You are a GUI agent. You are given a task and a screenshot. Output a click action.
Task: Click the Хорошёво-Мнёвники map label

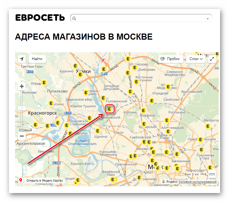coord(108,153)
